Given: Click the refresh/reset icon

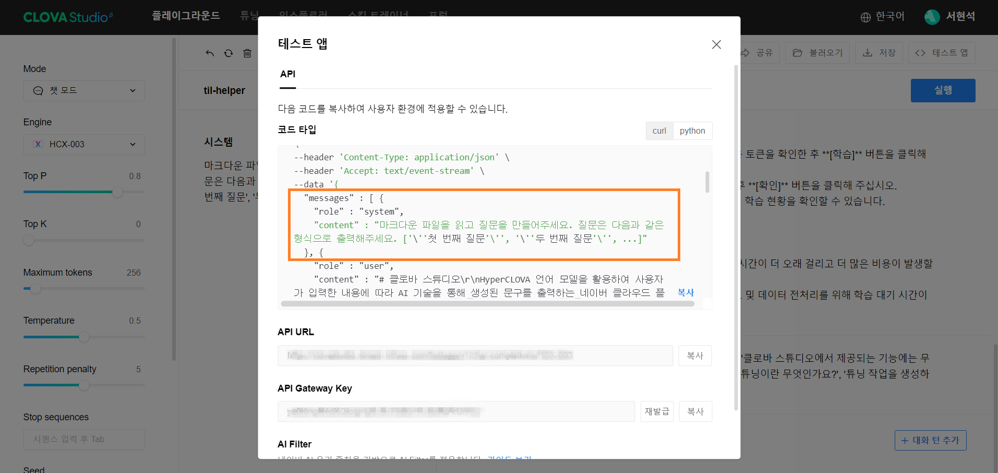Looking at the screenshot, I should coord(229,53).
